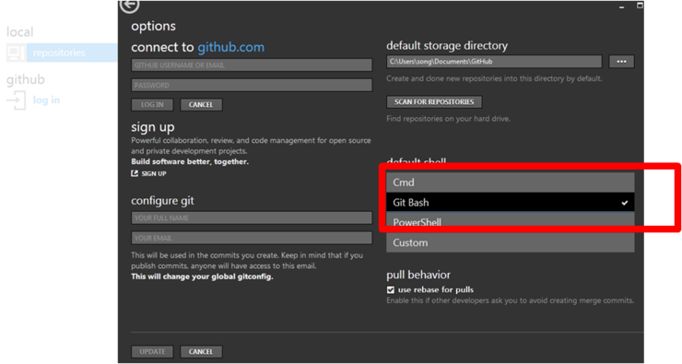Viewport: 682px width, 364px height.
Task: Focus the GitHub username or email field
Action: tap(252, 65)
